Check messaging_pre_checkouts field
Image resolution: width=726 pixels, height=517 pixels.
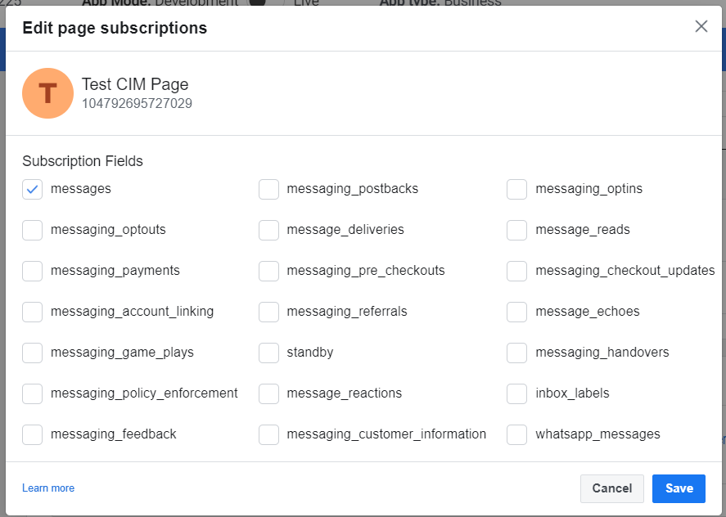(268, 272)
